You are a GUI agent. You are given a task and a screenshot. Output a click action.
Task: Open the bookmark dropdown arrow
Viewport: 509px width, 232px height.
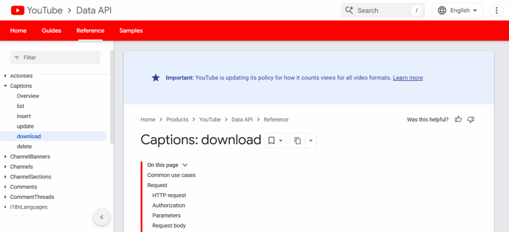click(x=281, y=140)
